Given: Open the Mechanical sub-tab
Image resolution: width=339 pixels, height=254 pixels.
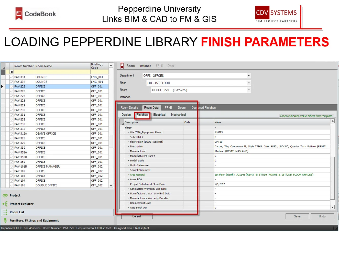Looking at the screenshot, I should coord(178,115).
